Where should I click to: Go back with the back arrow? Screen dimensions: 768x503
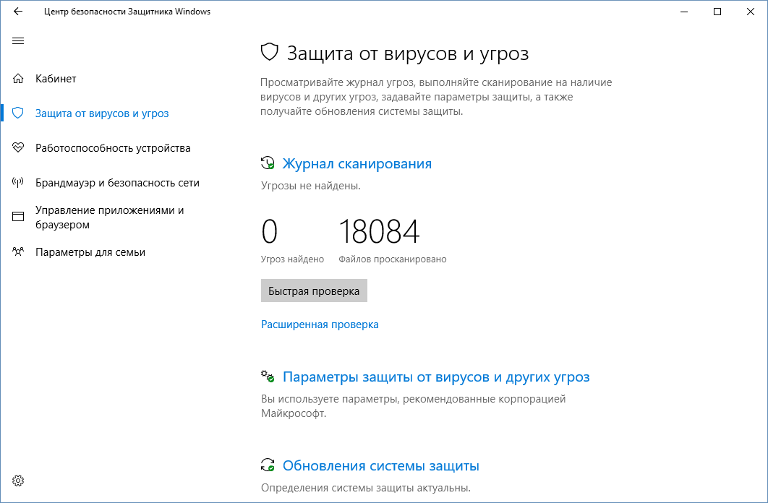point(18,12)
